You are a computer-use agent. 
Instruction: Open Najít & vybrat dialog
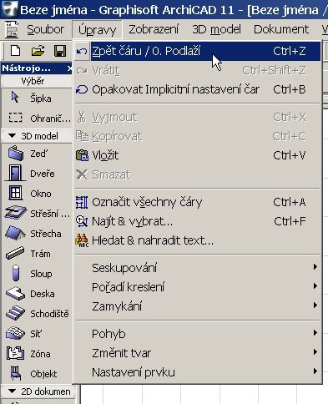[198, 221]
